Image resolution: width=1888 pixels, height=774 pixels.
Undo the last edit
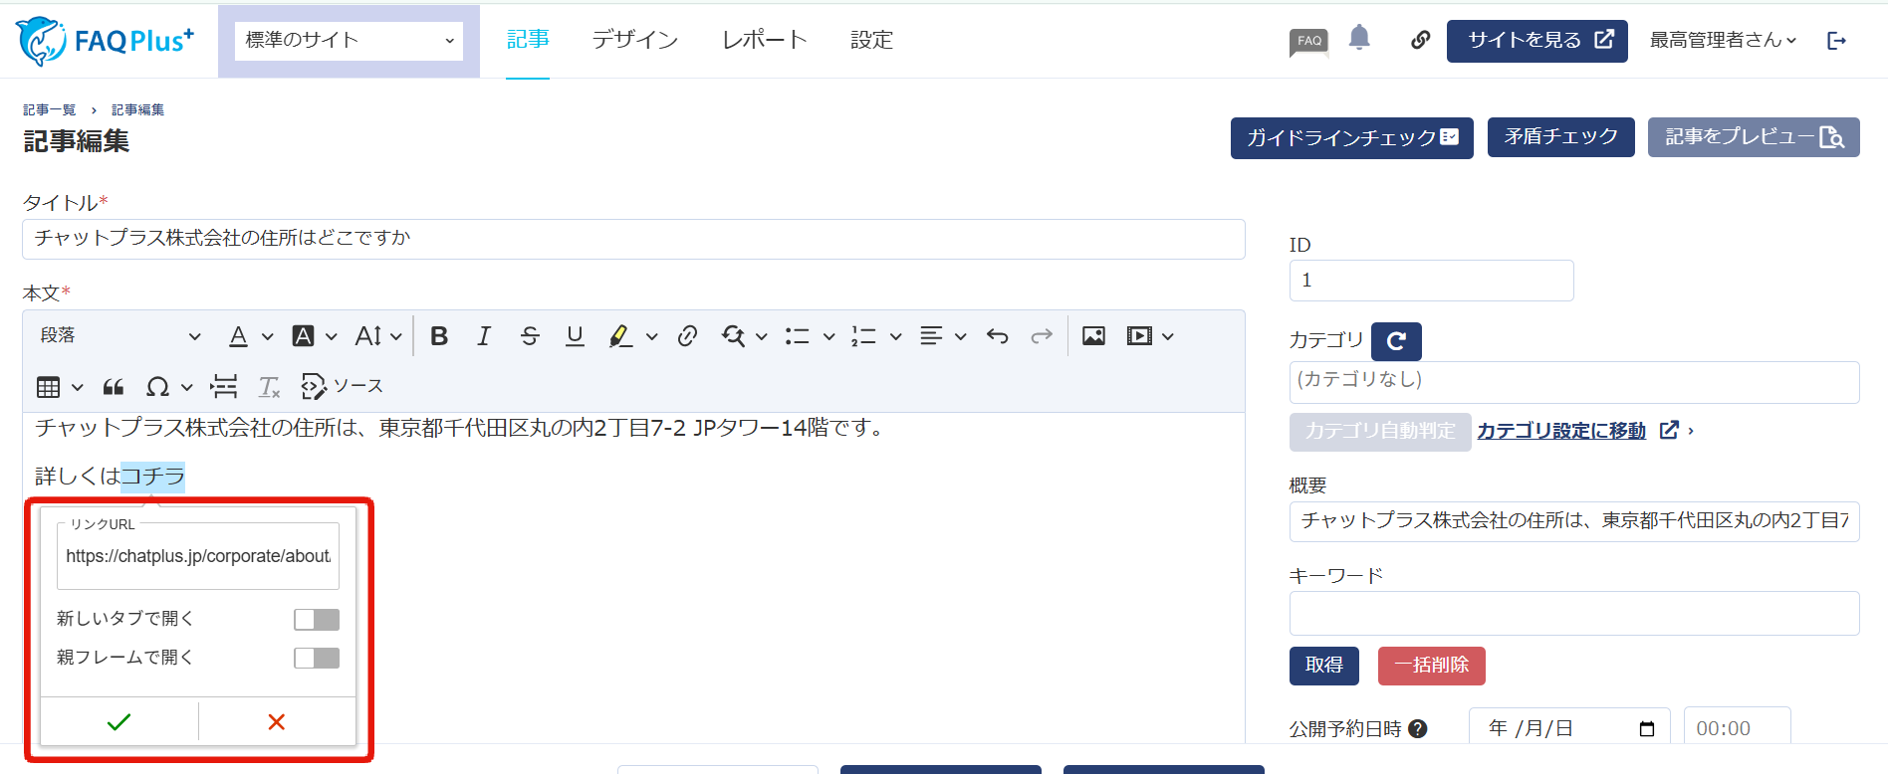(x=997, y=336)
